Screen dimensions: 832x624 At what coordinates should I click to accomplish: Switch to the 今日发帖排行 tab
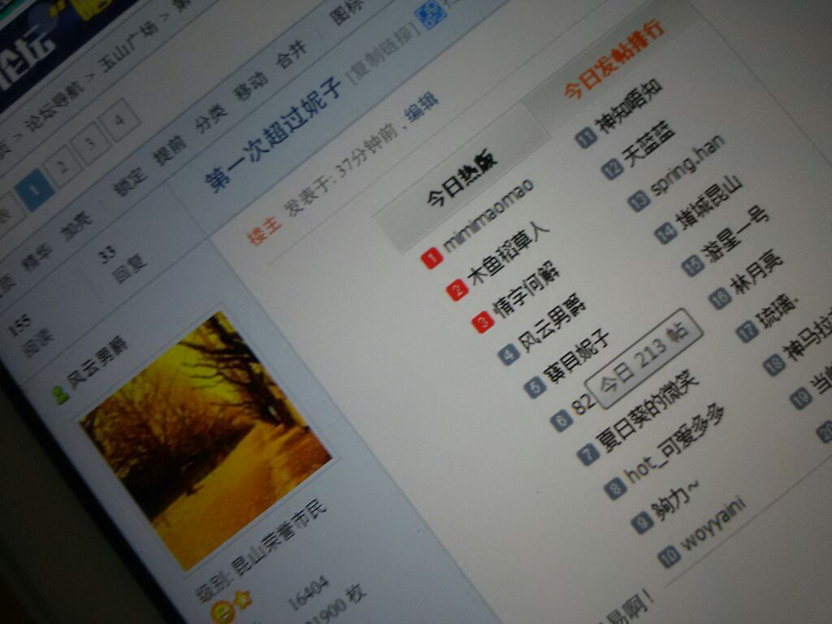coord(614,58)
